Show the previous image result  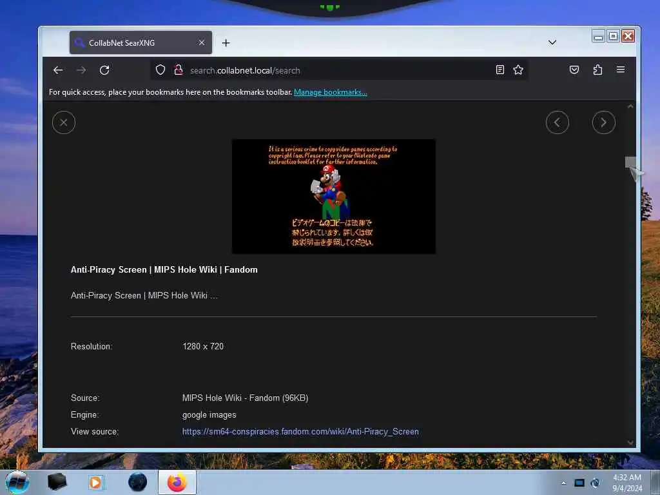558,122
